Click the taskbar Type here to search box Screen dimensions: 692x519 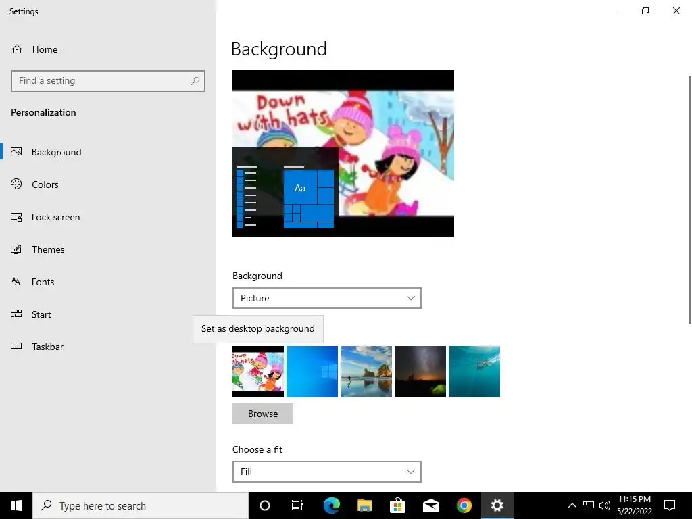click(141, 505)
